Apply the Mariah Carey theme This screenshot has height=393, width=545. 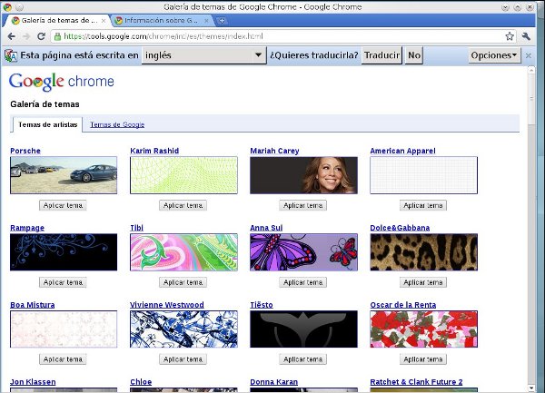(302, 205)
